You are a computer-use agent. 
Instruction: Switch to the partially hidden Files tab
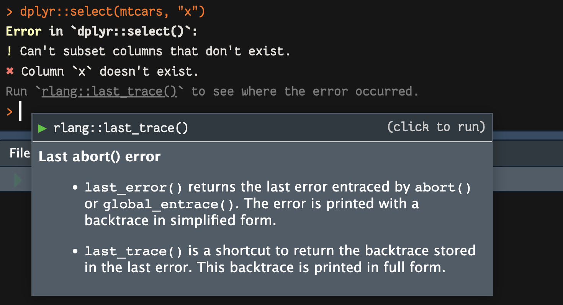coord(20,154)
